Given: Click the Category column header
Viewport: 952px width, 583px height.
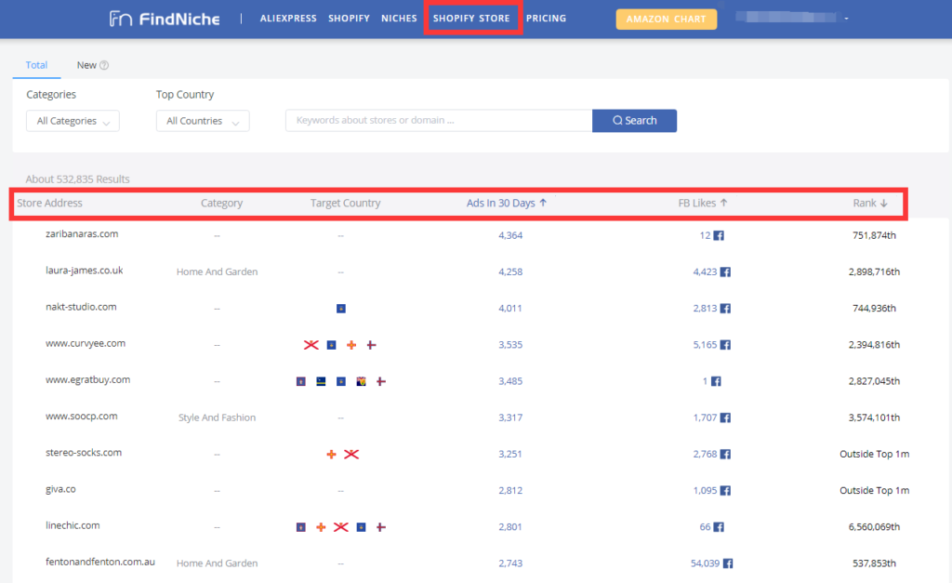Looking at the screenshot, I should pos(221,203).
